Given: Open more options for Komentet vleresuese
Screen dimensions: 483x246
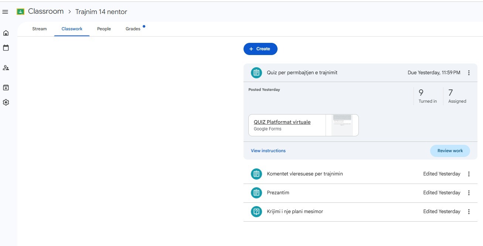Looking at the screenshot, I should [x=469, y=174].
